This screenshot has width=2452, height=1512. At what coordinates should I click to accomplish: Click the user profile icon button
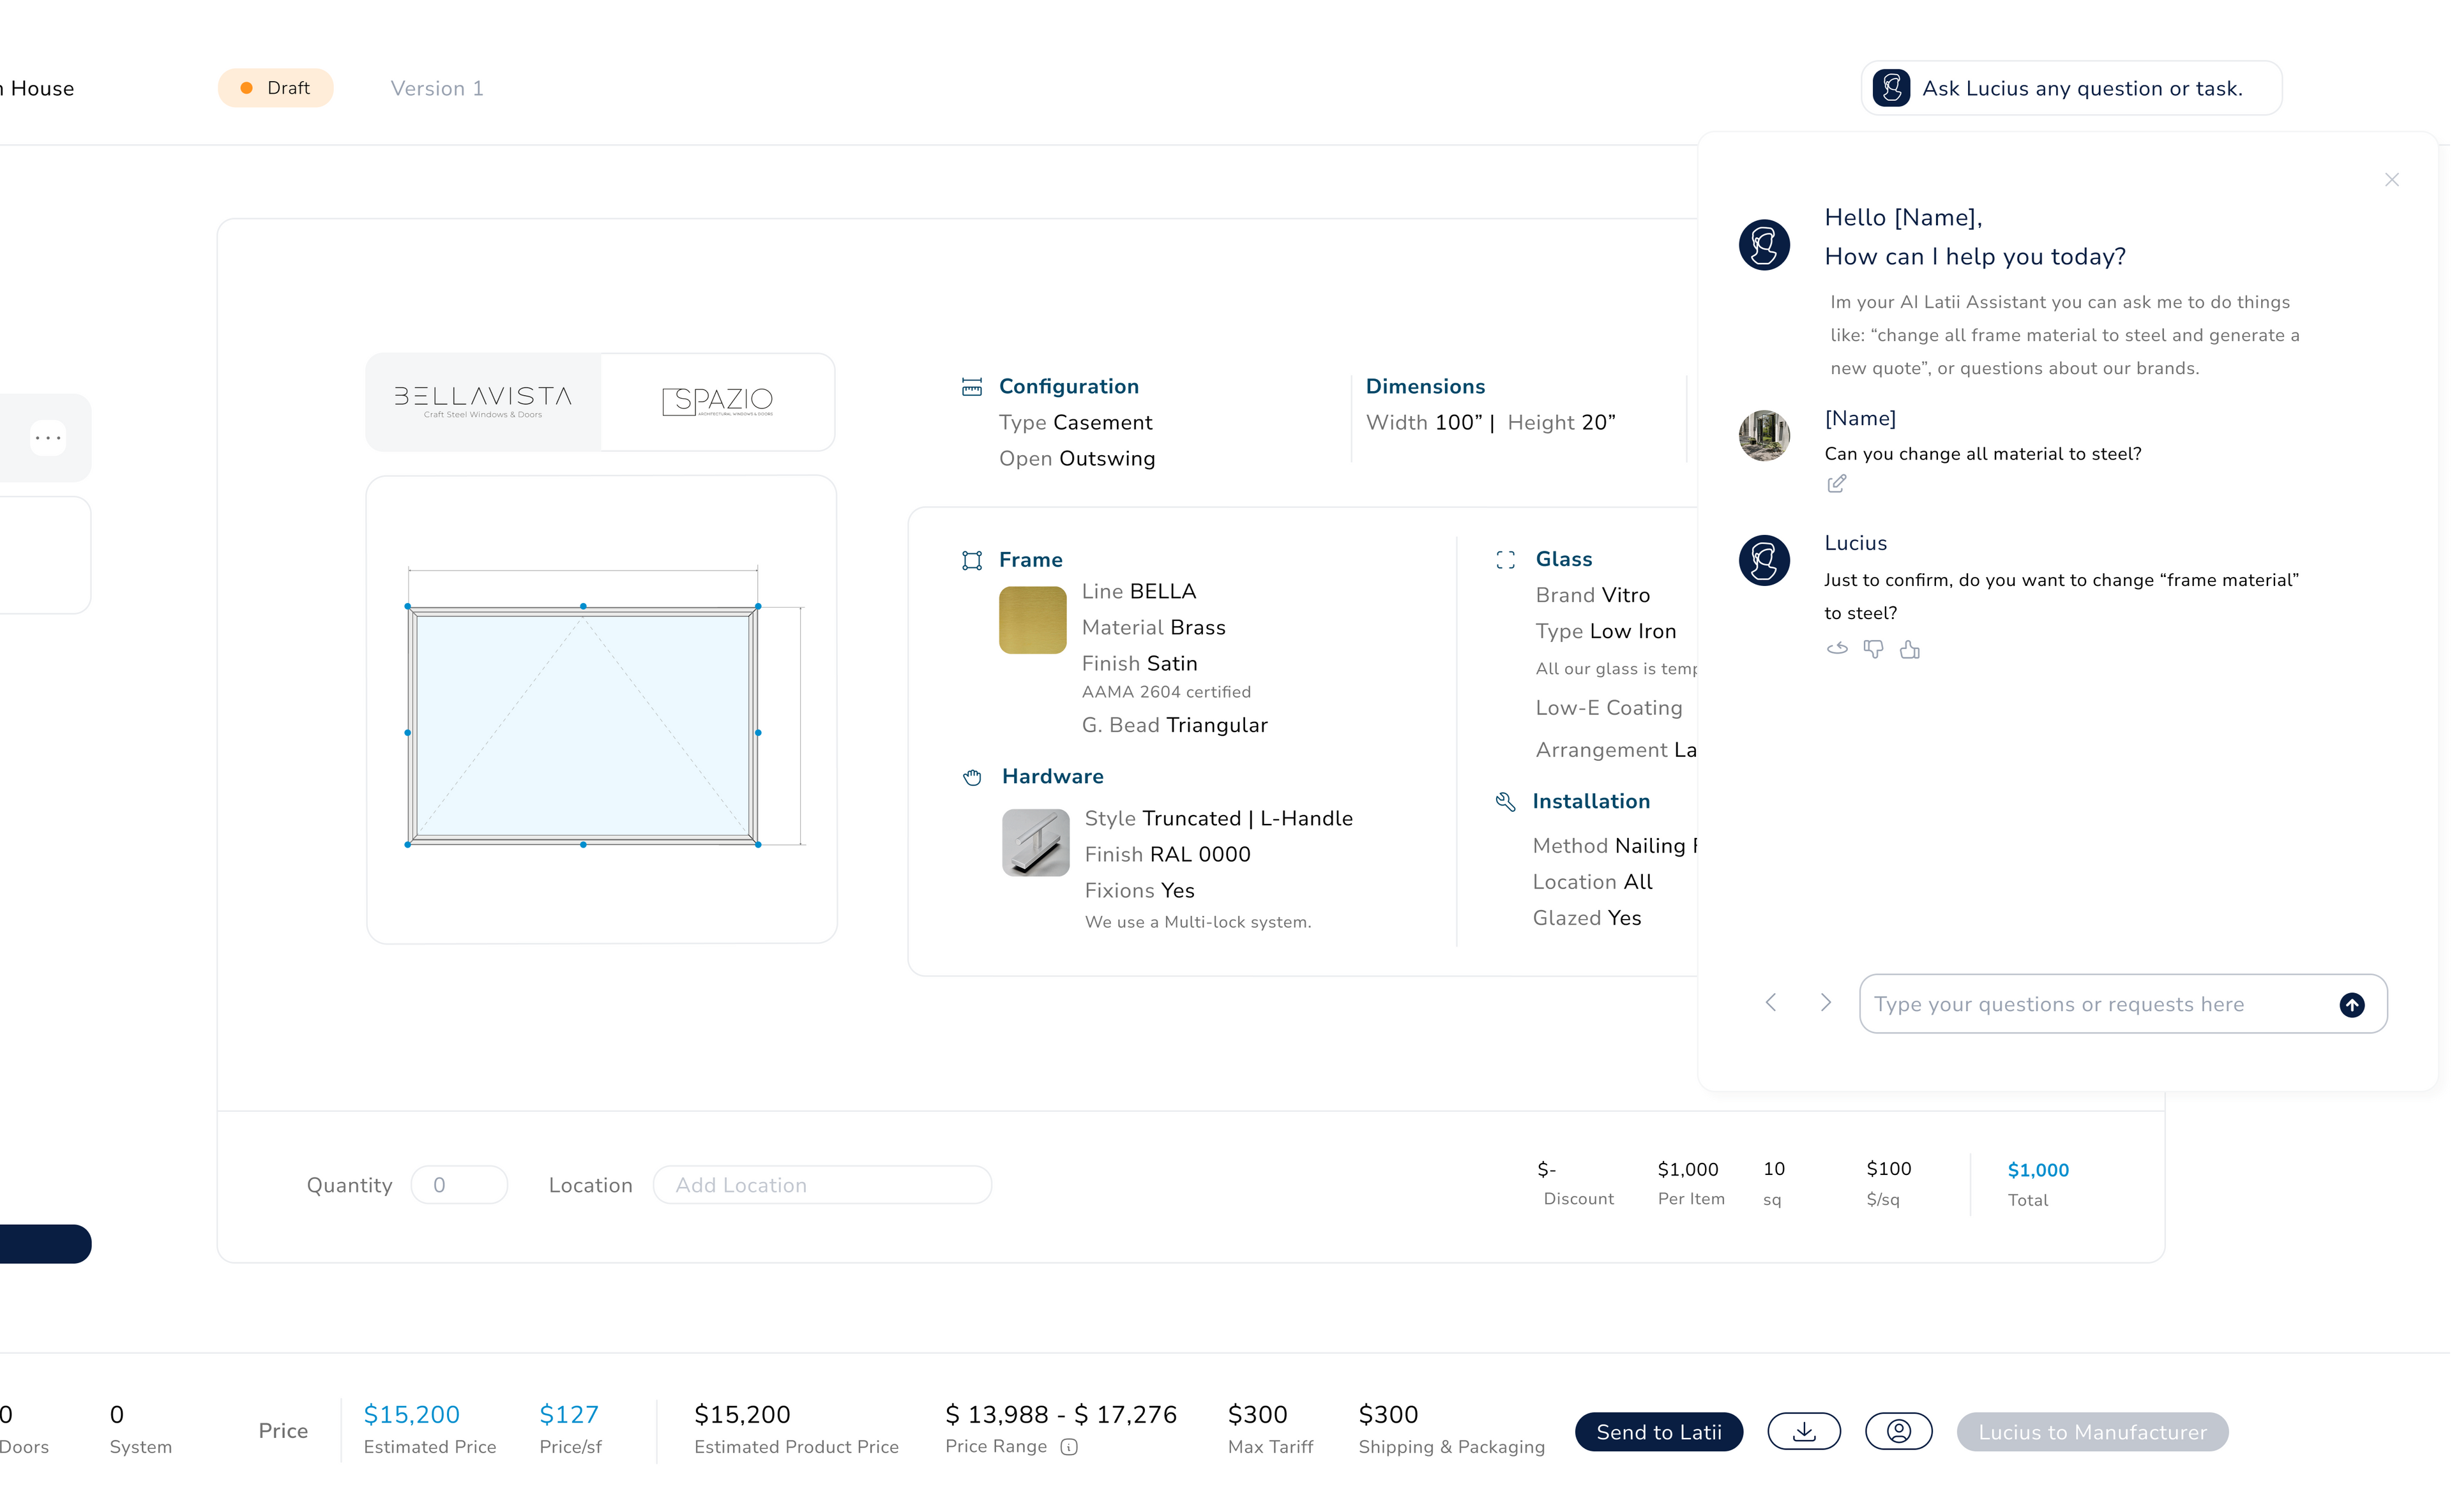[1898, 1431]
